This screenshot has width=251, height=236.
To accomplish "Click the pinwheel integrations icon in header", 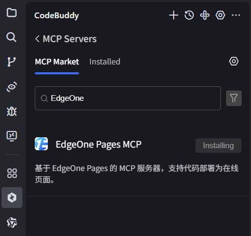I will coord(205,15).
